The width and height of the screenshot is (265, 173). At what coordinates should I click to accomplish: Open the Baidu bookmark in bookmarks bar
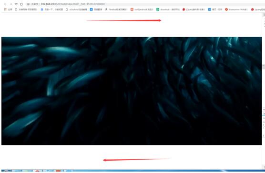[52, 10]
